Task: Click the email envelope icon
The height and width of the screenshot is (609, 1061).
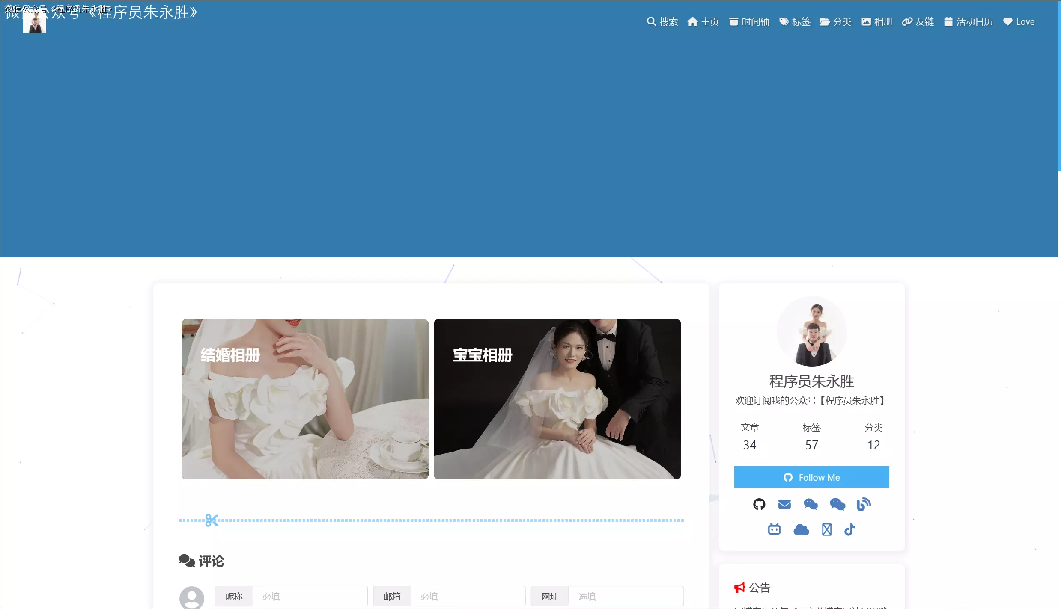Action: [784, 504]
